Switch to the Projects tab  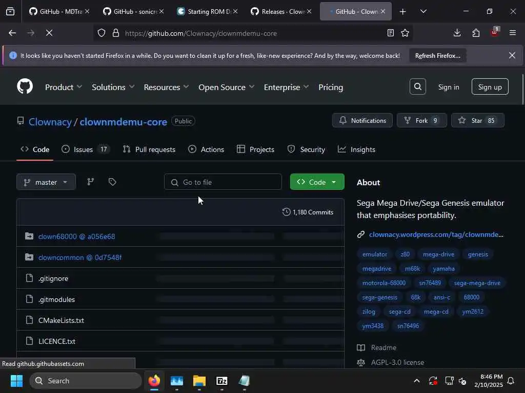click(255, 149)
